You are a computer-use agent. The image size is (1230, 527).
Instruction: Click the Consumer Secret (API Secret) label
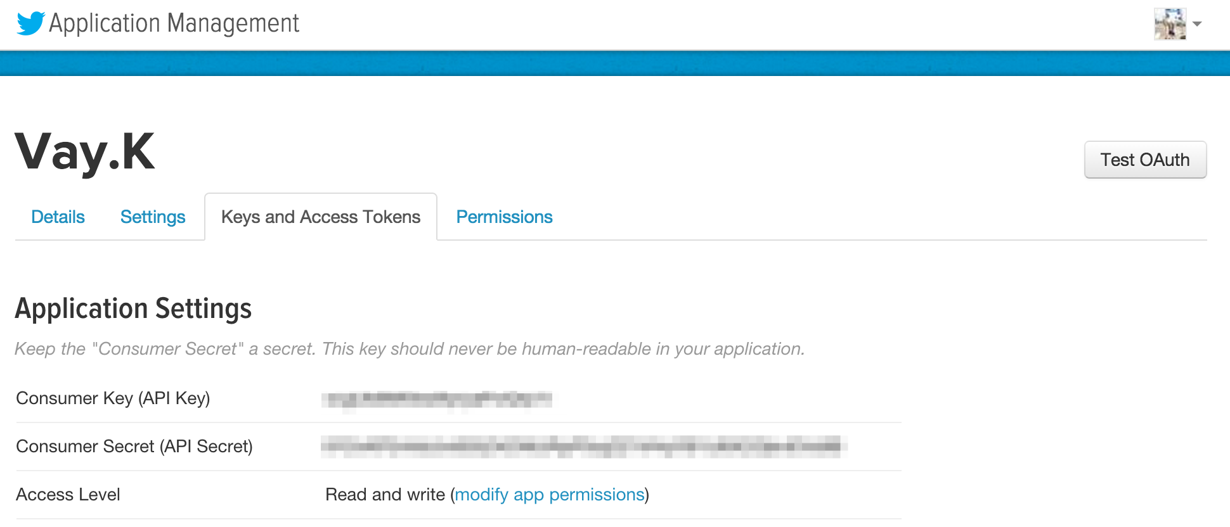(134, 447)
